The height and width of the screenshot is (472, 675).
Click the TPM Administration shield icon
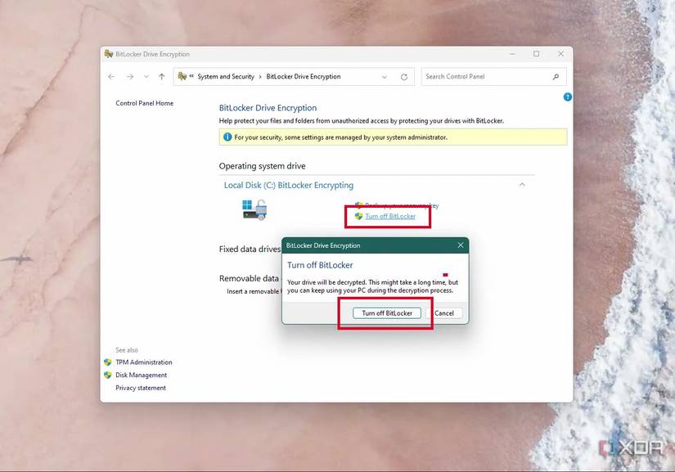[108, 362]
